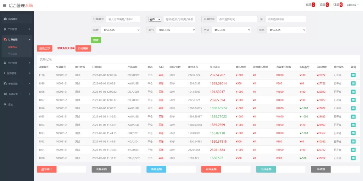The width and height of the screenshot is (363, 181).
Task: Open details icon for order 1090
Action: (353, 158)
